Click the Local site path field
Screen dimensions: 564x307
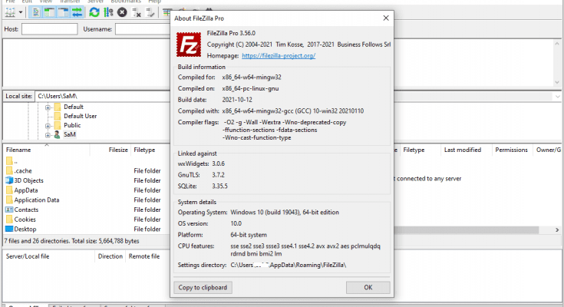pyautogui.click(x=104, y=96)
